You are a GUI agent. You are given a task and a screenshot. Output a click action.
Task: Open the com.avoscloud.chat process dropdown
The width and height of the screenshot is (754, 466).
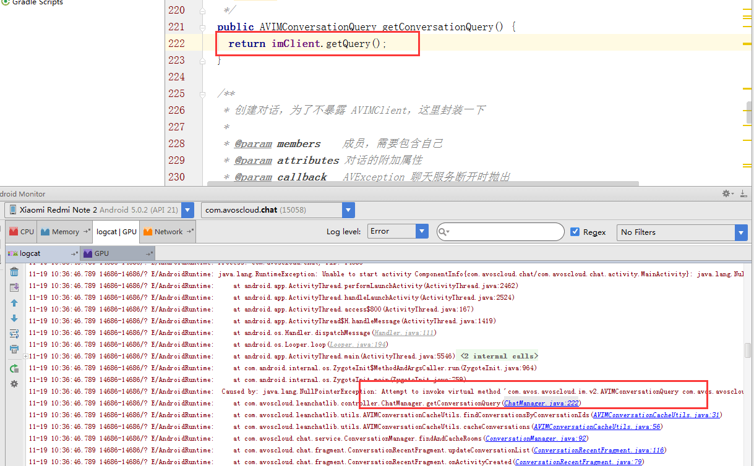348,210
